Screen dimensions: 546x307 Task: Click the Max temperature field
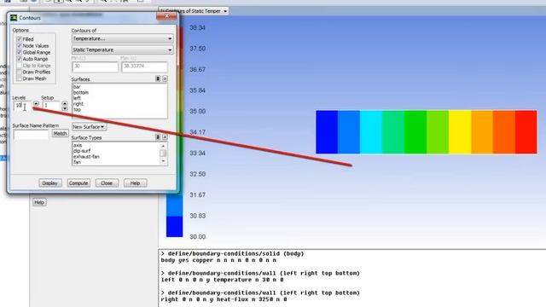point(144,67)
